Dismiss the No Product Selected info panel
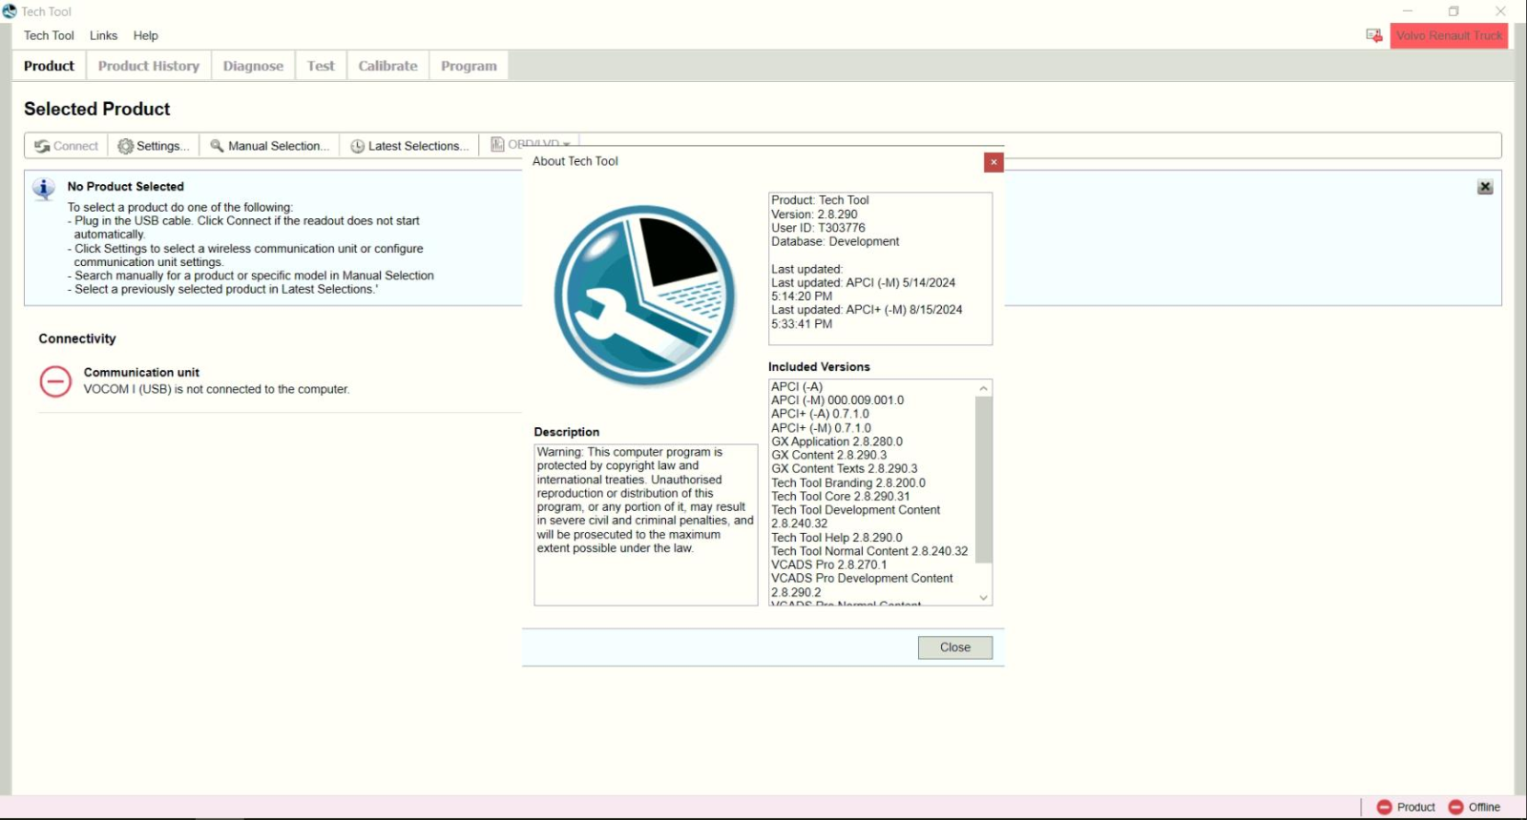Image resolution: width=1527 pixels, height=820 pixels. 1485,187
